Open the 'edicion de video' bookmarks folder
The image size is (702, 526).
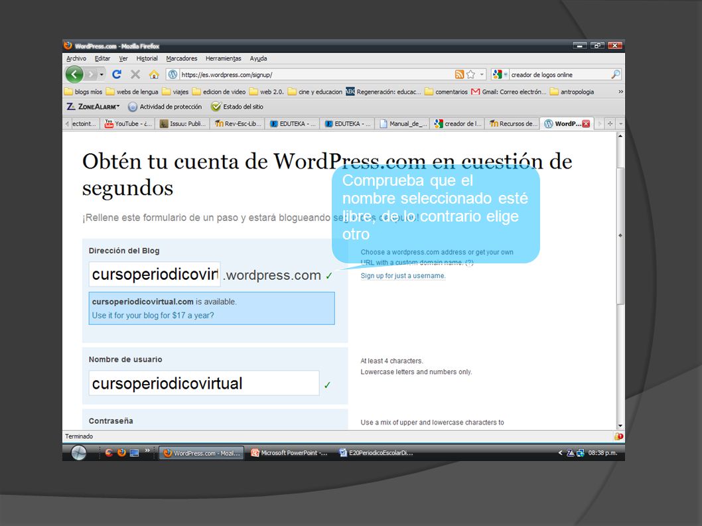(219, 92)
